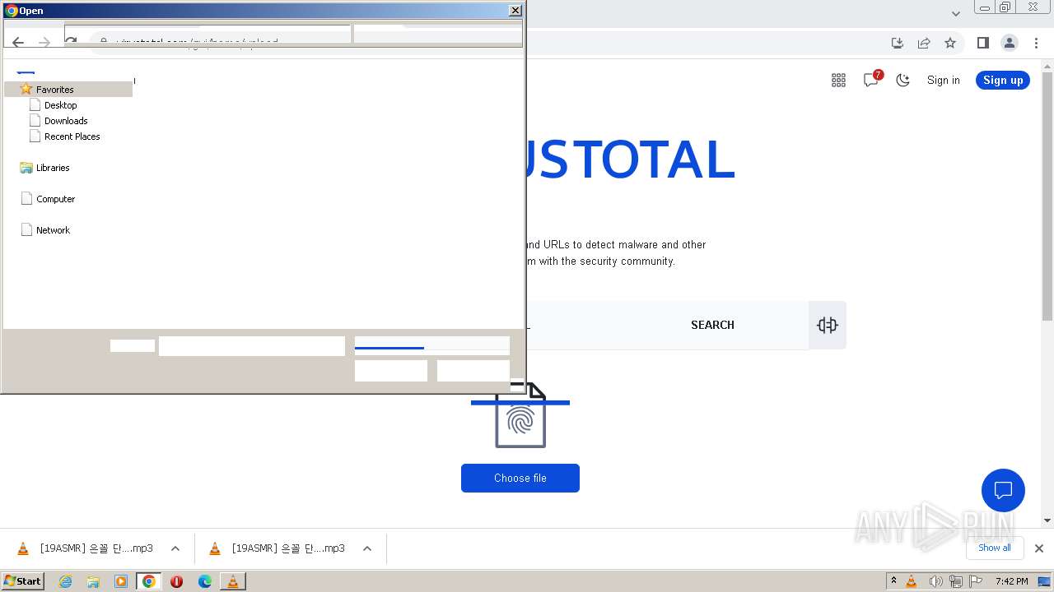The height and width of the screenshot is (592, 1054).
Task: Click the network tray icon
Action: 956,581
